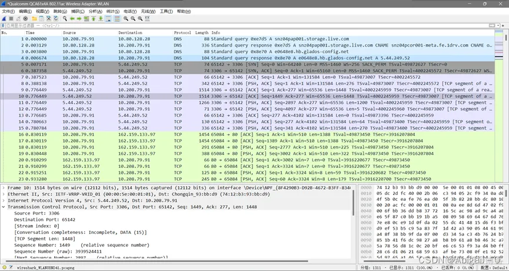Open expert information status icon

coord(4,267)
